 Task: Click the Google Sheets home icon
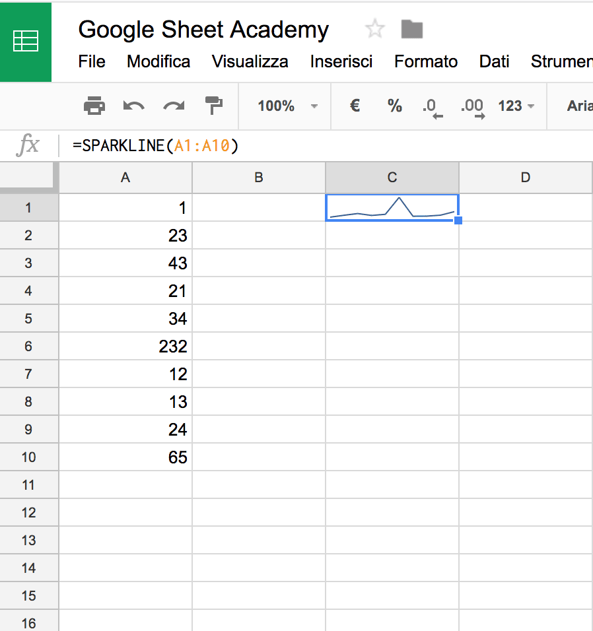pos(25,42)
